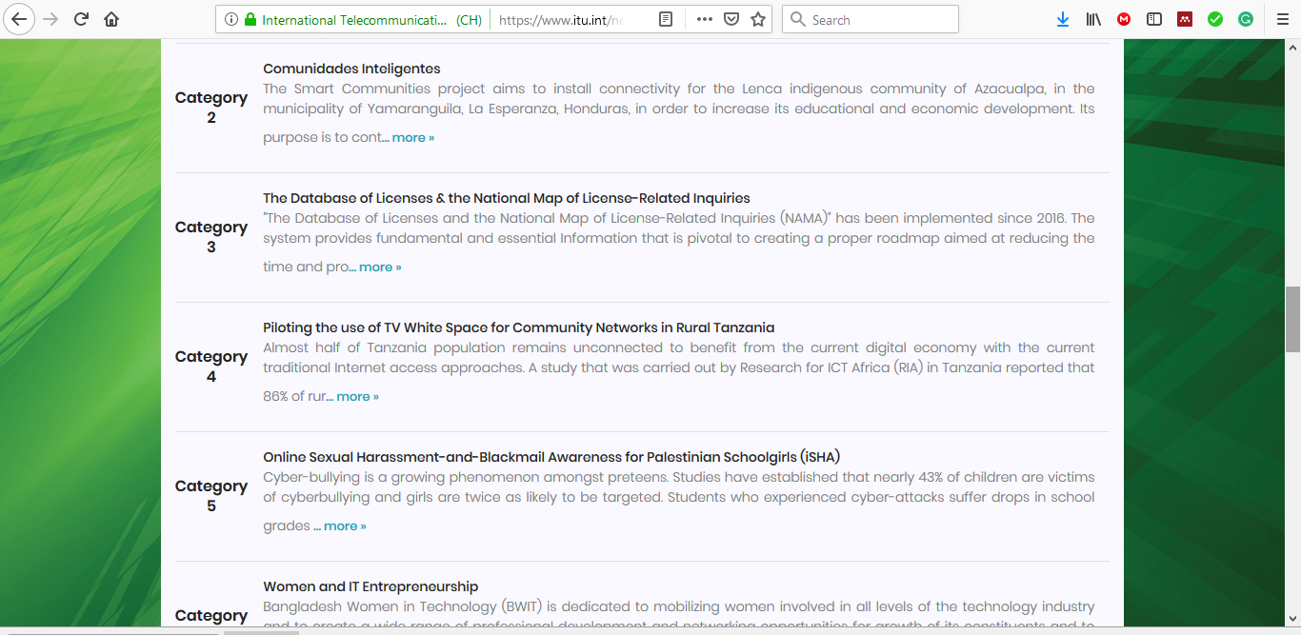The width and height of the screenshot is (1301, 635).
Task: Open the Database of Licenses project title
Action: (x=507, y=198)
